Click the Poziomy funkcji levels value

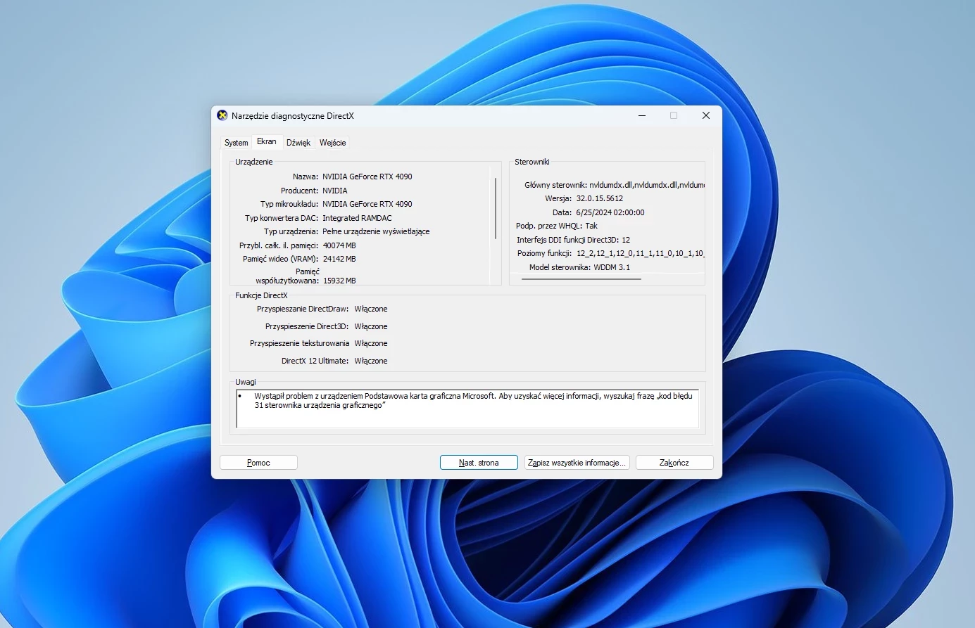[641, 253]
